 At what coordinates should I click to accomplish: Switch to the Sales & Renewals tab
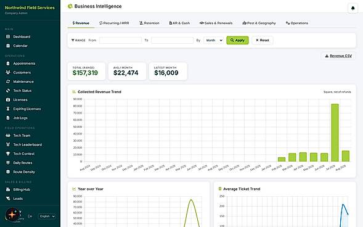[x=216, y=23]
